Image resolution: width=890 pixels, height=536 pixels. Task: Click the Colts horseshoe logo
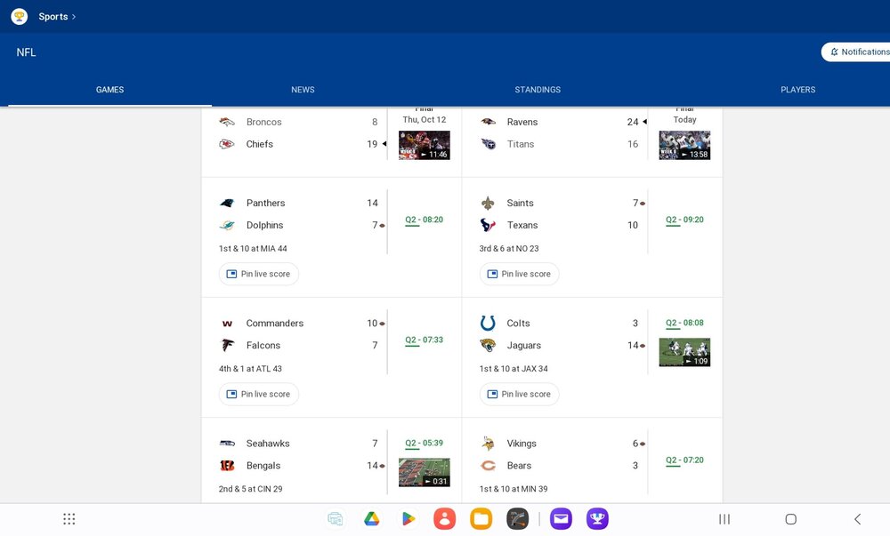(x=488, y=323)
